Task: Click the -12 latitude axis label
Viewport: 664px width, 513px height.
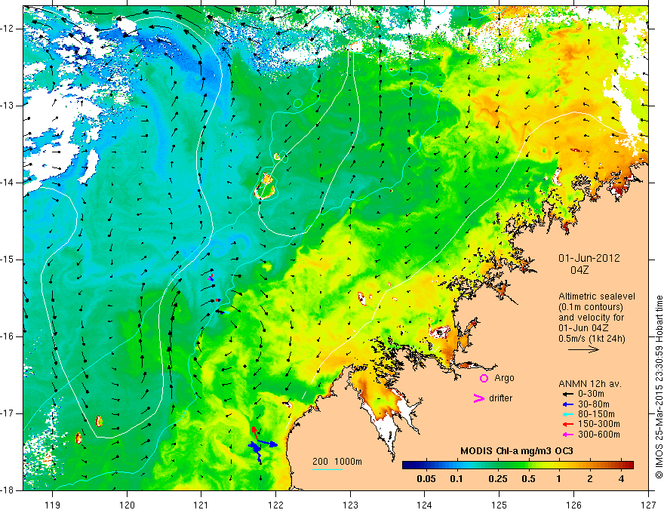Action: coord(8,29)
